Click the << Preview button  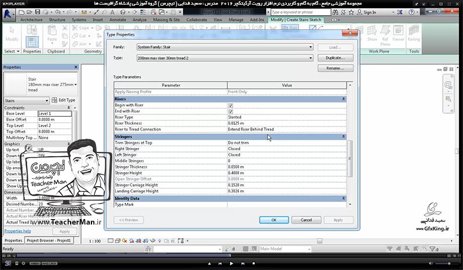pos(128,220)
